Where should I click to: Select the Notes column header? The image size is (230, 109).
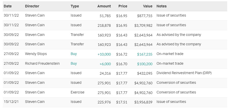pyautogui.click(x=162, y=6)
